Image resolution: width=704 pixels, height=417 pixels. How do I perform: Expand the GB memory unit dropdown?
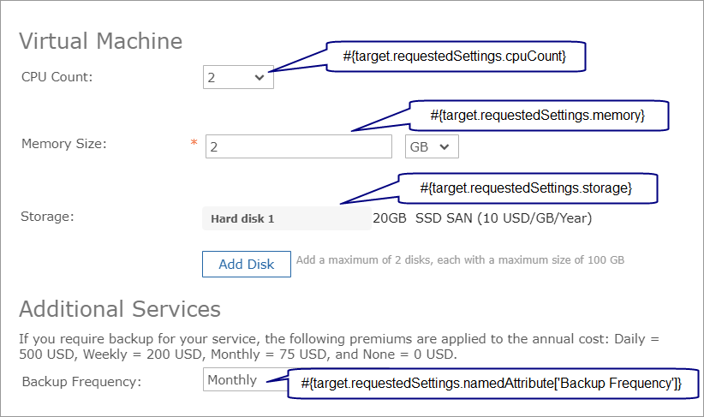coord(432,146)
